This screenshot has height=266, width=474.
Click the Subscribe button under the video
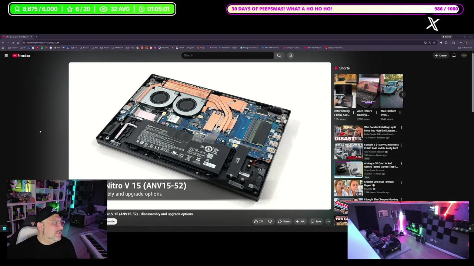(111, 221)
